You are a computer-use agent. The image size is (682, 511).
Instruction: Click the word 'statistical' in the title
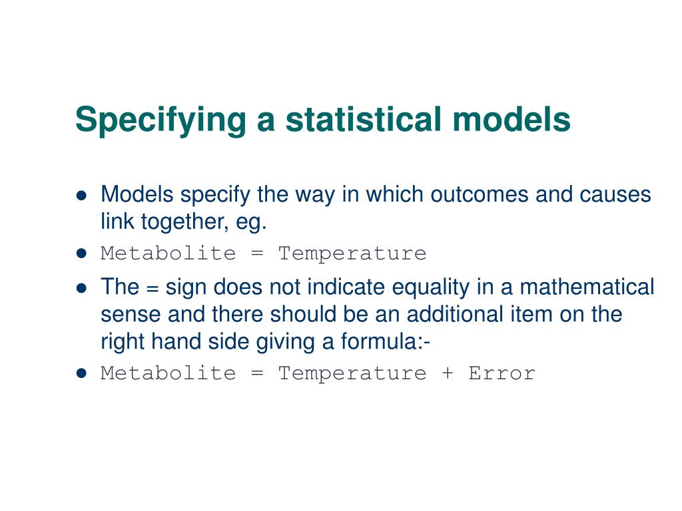click(364, 119)
